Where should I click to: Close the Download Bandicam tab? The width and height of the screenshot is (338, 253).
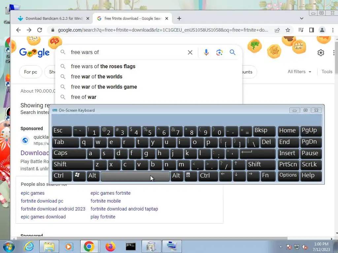(88, 18)
